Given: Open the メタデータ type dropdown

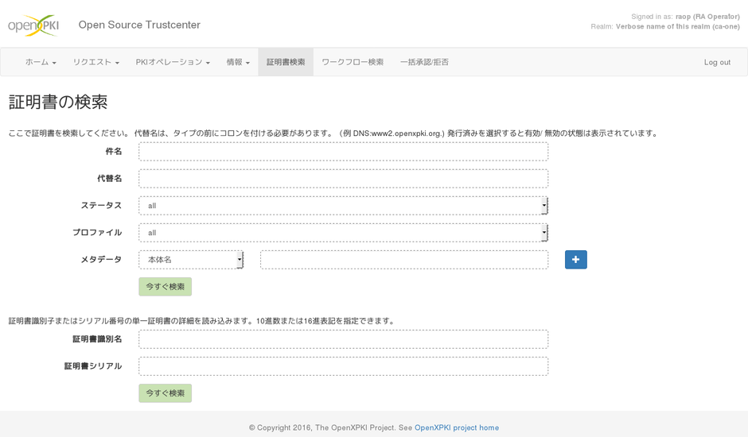Looking at the screenshot, I should click(x=191, y=260).
